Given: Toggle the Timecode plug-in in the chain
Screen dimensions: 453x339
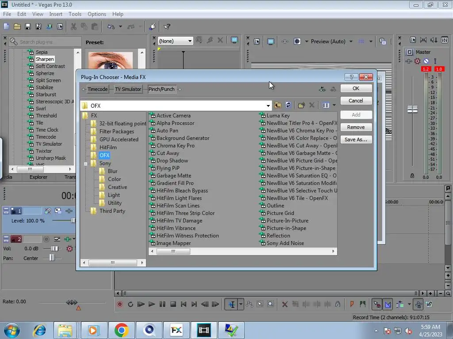Looking at the screenshot, I should [x=98, y=89].
